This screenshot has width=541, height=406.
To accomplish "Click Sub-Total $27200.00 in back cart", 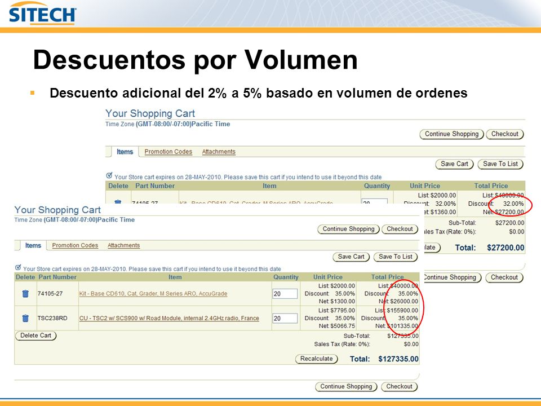I will point(509,223).
